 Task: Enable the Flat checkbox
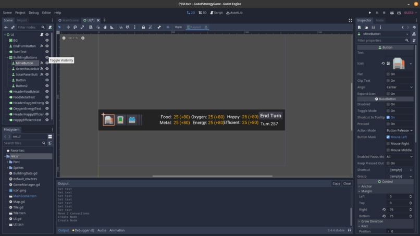(x=388, y=74)
